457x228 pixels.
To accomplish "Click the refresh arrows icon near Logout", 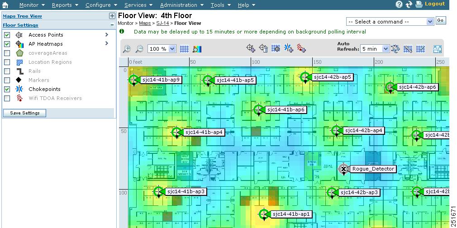I will (x=409, y=5).
